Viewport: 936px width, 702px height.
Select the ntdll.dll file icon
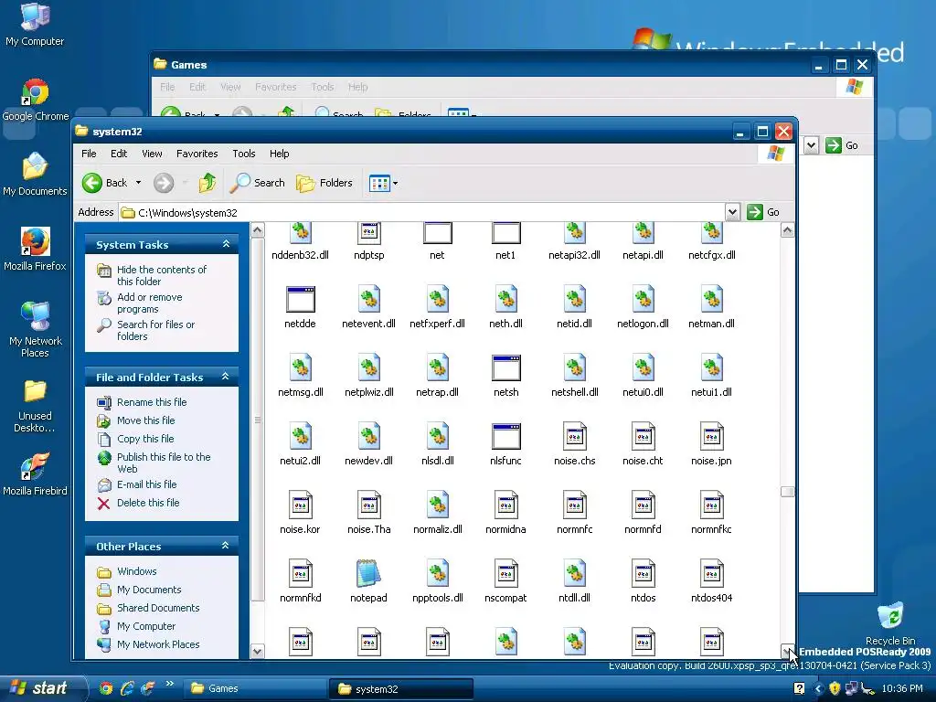click(574, 573)
